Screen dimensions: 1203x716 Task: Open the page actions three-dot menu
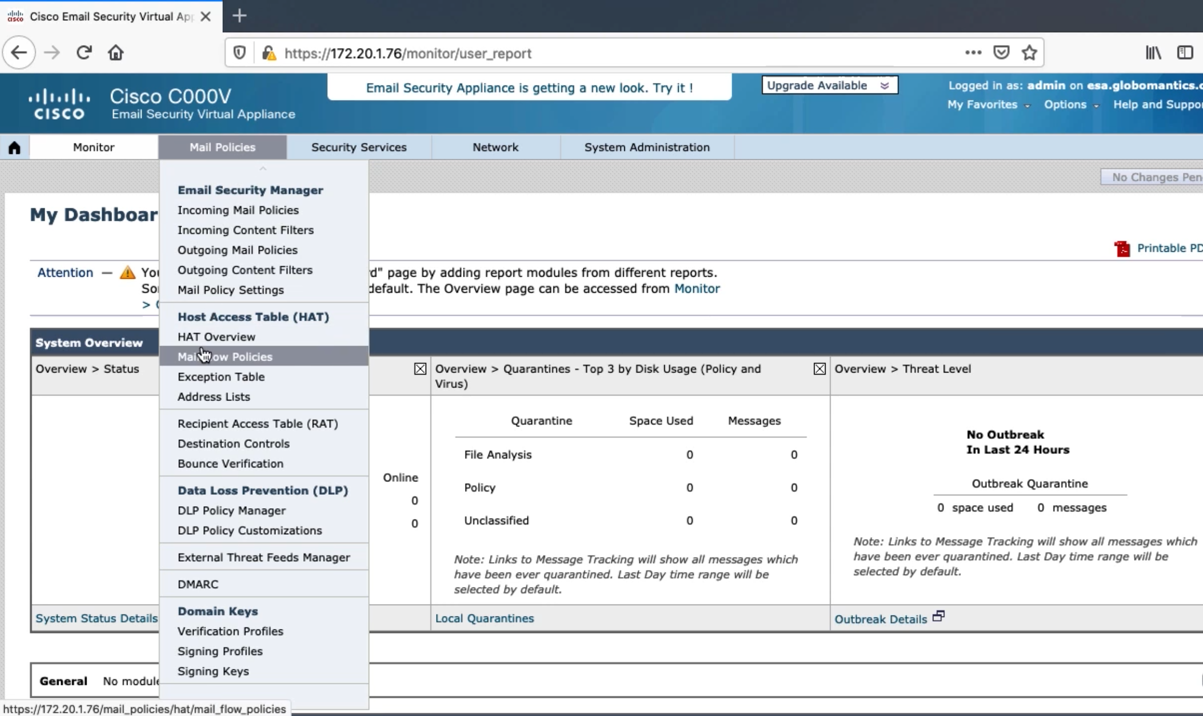[x=973, y=52]
